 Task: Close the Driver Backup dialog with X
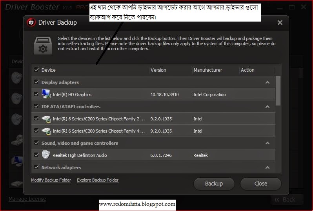[x=280, y=23]
